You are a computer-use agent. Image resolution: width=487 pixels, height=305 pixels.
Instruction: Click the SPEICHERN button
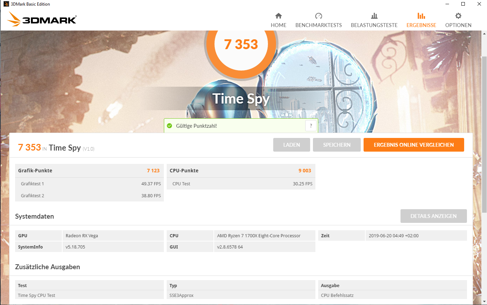[x=337, y=145]
